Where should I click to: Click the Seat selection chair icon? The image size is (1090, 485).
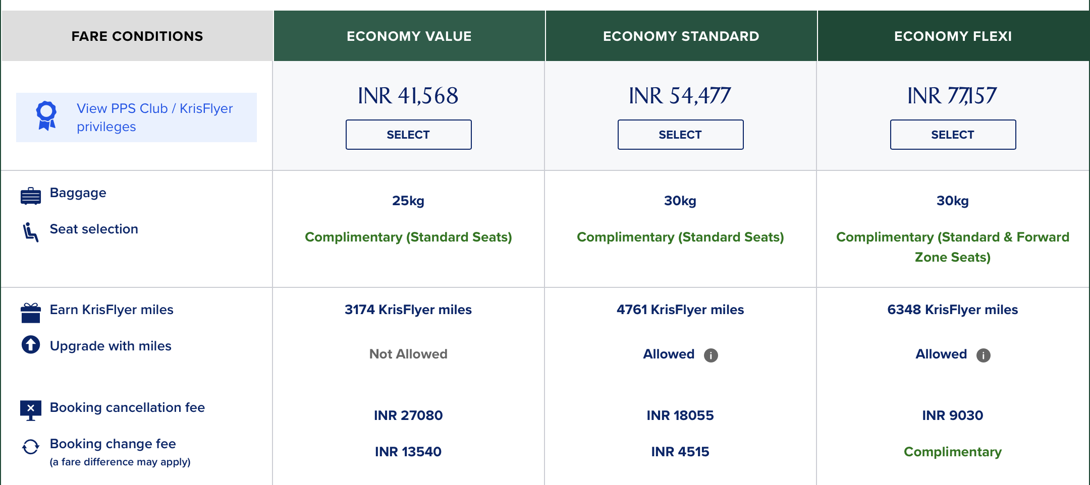[x=30, y=231]
